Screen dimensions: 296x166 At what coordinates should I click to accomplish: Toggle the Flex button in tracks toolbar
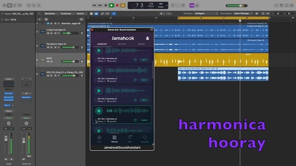click(x=108, y=13)
